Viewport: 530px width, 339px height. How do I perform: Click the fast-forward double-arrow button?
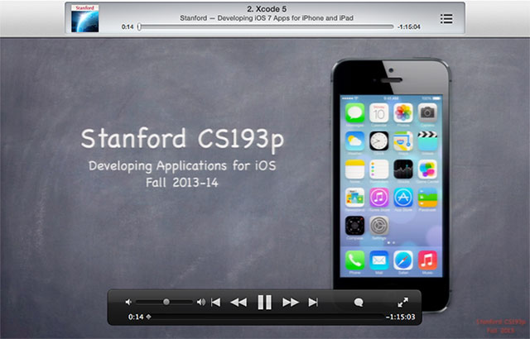291,303
